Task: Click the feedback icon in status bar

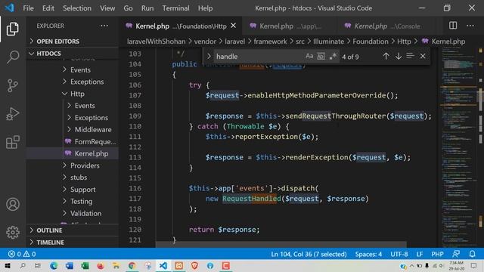Action: coord(456,254)
